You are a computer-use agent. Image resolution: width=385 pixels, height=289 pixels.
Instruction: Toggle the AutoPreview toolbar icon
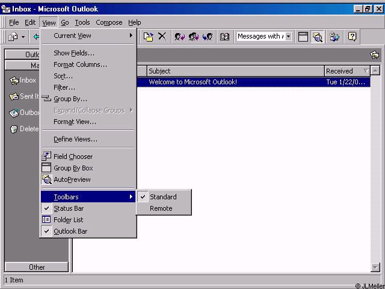pos(317,37)
